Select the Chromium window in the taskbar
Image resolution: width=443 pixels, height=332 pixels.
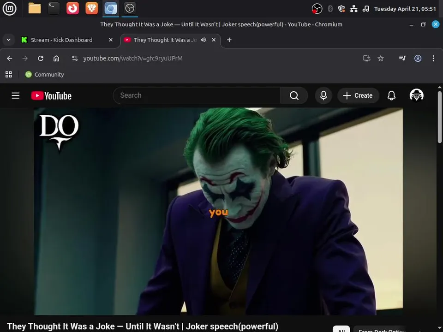[x=111, y=8]
